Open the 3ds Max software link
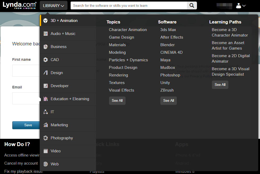260x174 pixels. 168,30
